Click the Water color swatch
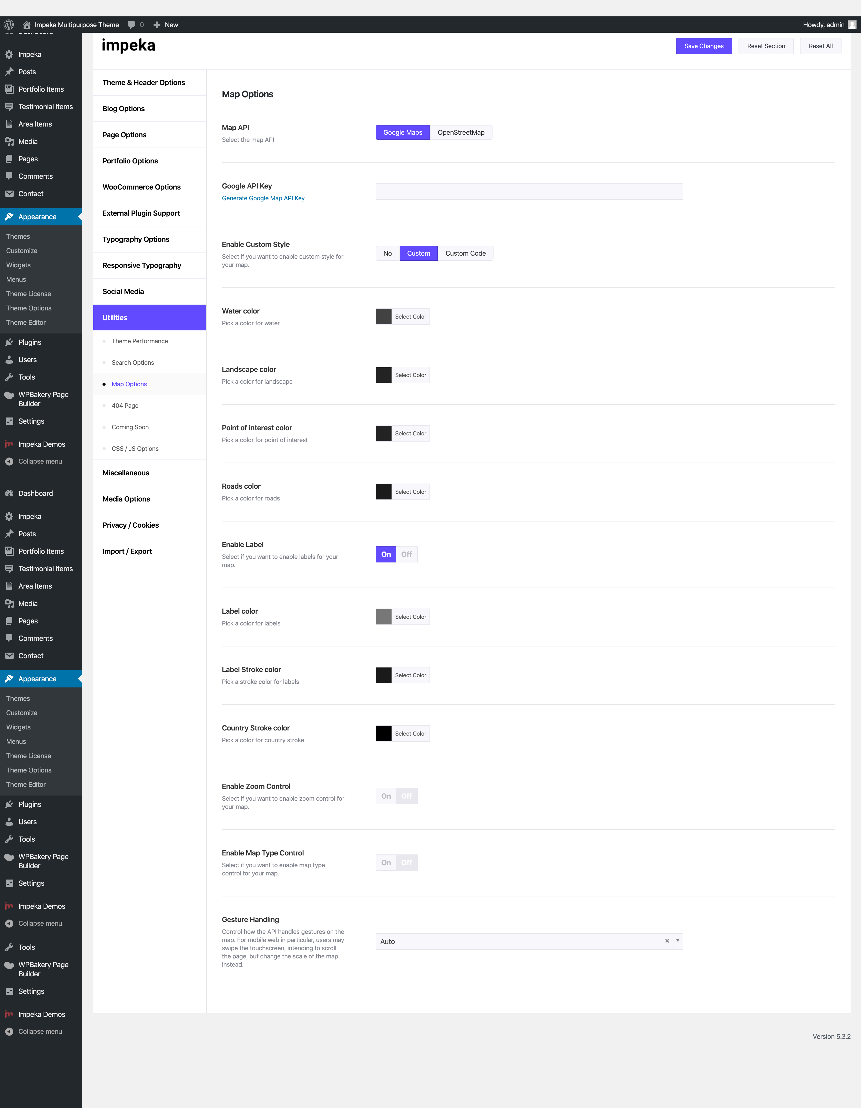Image resolution: width=861 pixels, height=1108 pixels. [x=384, y=317]
